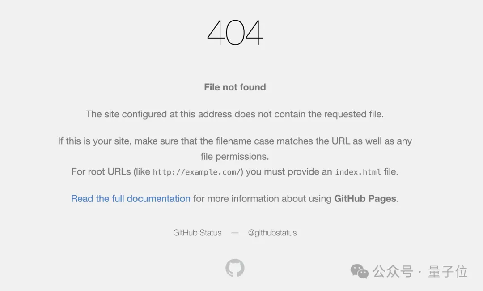This screenshot has width=483, height=291.
Task: Open the GitHub Status link
Action: [x=197, y=233]
